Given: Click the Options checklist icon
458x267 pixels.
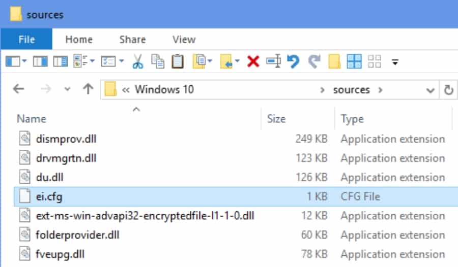Looking at the screenshot, I should click(x=108, y=61).
